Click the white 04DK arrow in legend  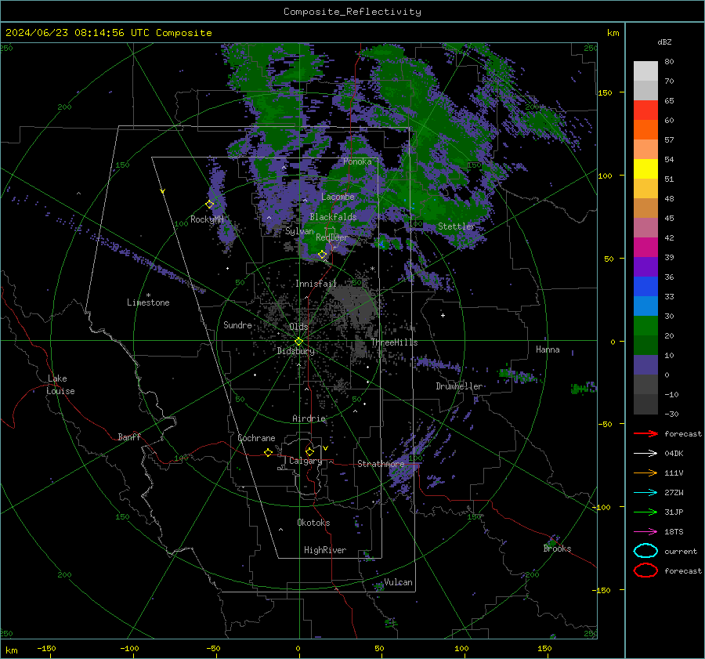(645, 454)
